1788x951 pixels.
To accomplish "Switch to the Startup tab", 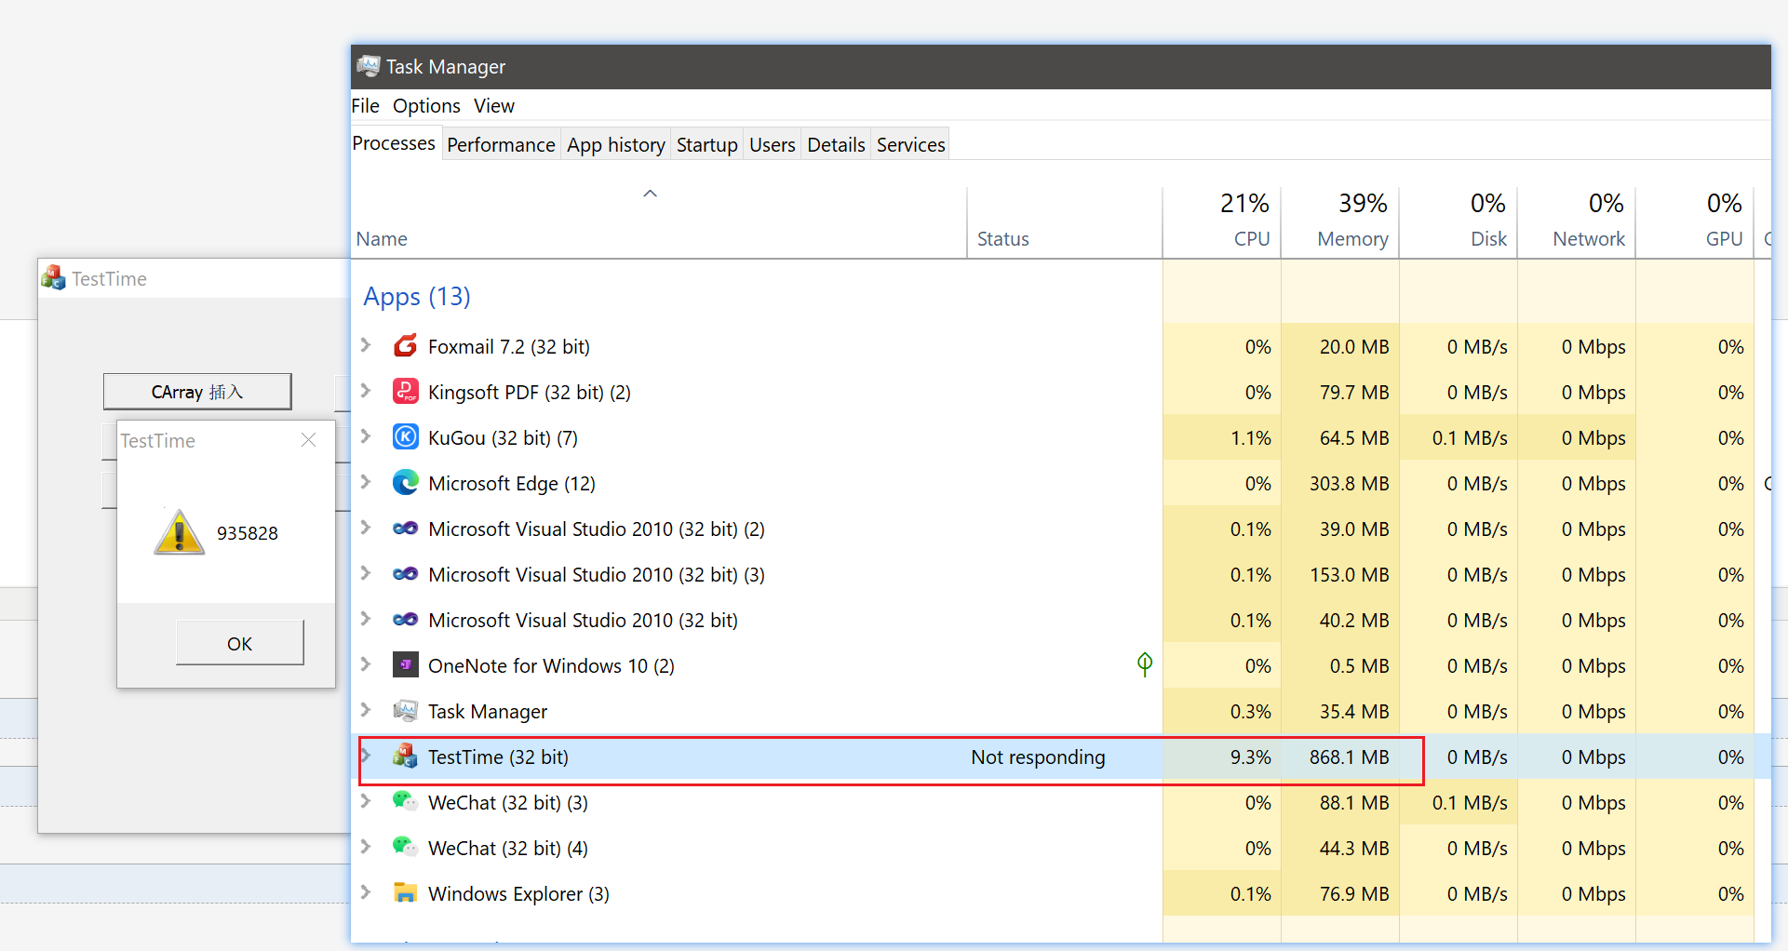I will [707, 145].
